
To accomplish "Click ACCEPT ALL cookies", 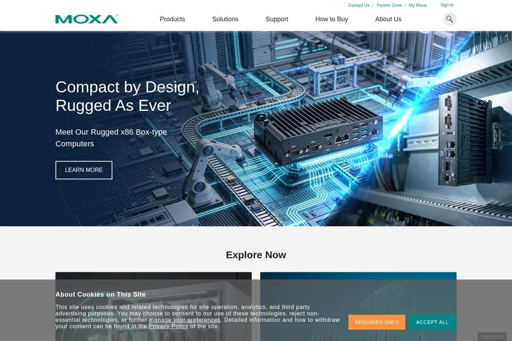I will click(432, 322).
